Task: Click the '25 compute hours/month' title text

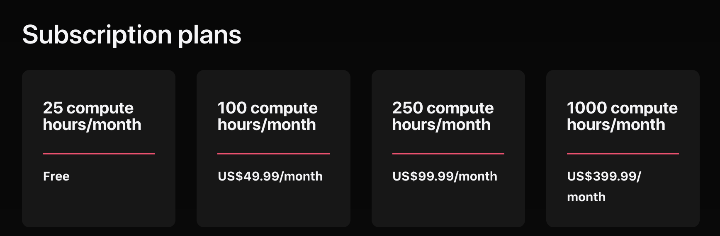Action: [92, 116]
